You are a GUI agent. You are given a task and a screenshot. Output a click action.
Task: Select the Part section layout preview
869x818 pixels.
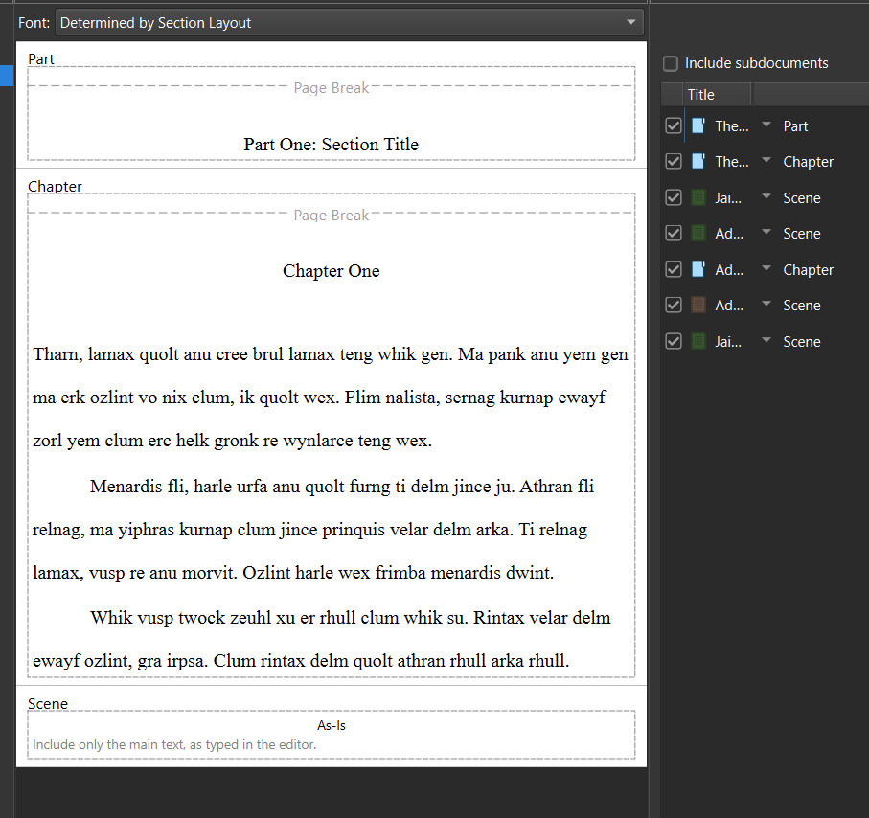click(331, 115)
